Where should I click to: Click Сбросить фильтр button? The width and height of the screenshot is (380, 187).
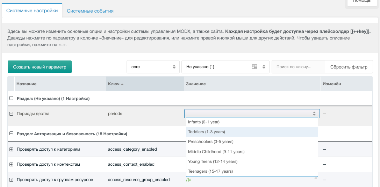349,67
